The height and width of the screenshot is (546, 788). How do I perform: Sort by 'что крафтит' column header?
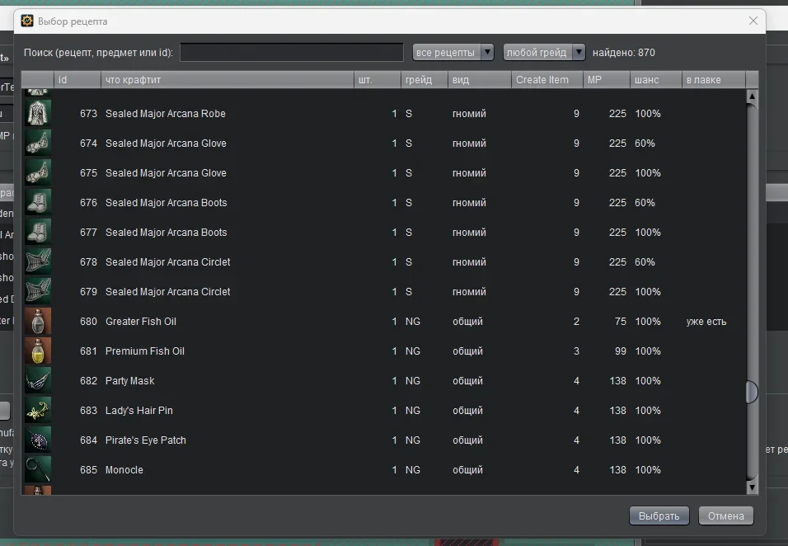[227, 80]
